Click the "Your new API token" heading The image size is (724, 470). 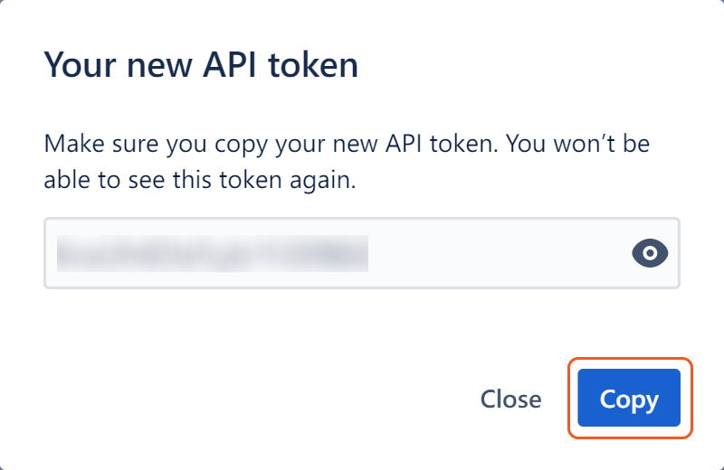(x=201, y=65)
